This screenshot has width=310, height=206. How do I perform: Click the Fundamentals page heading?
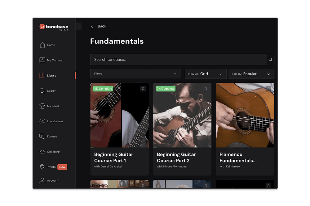117,41
